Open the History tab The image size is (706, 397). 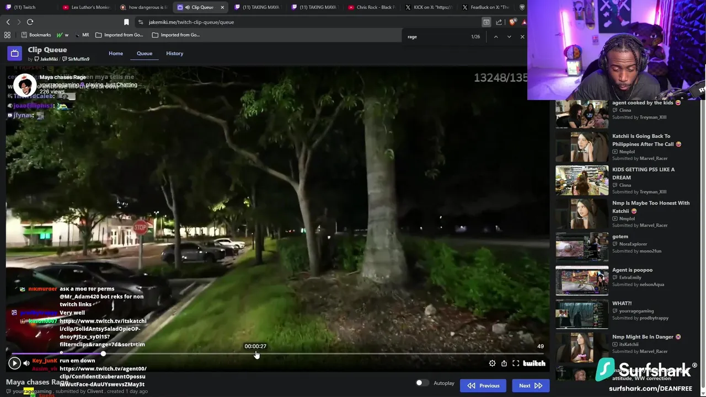point(174,53)
